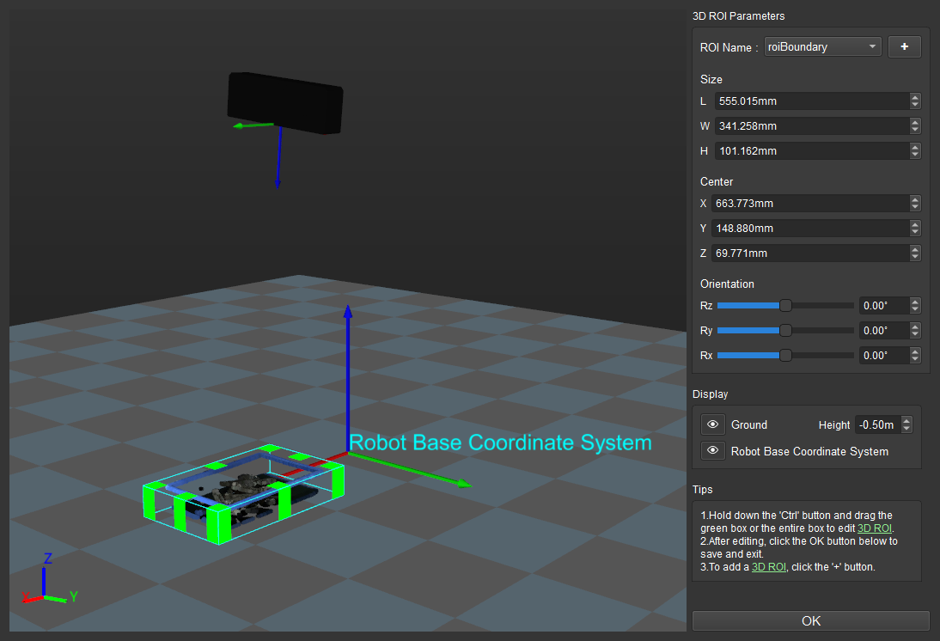
Task: Increment the L size value stepper
Action: (915, 97)
